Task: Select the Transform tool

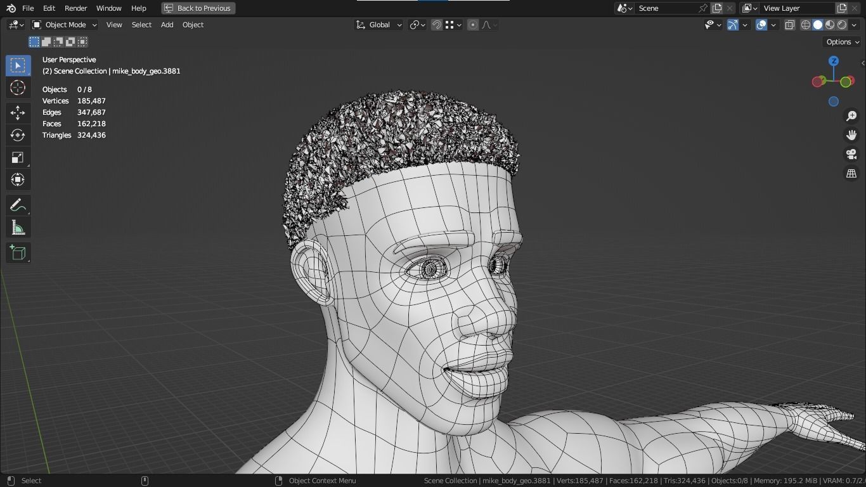Action: [18, 179]
